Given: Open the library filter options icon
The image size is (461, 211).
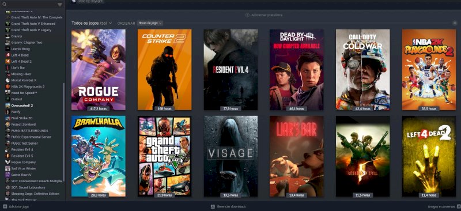Looking at the screenshot, I should click(x=60, y=5).
